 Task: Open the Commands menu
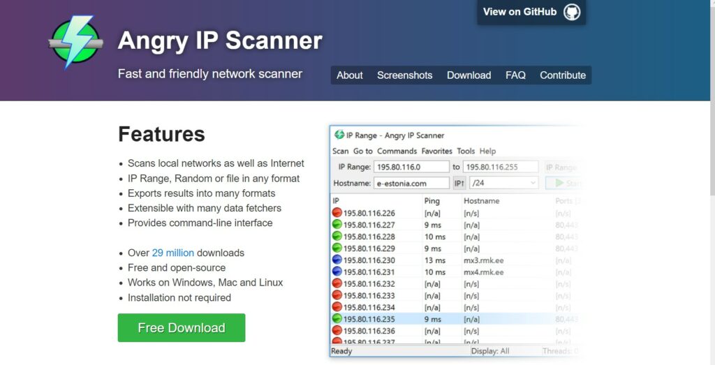click(x=397, y=151)
